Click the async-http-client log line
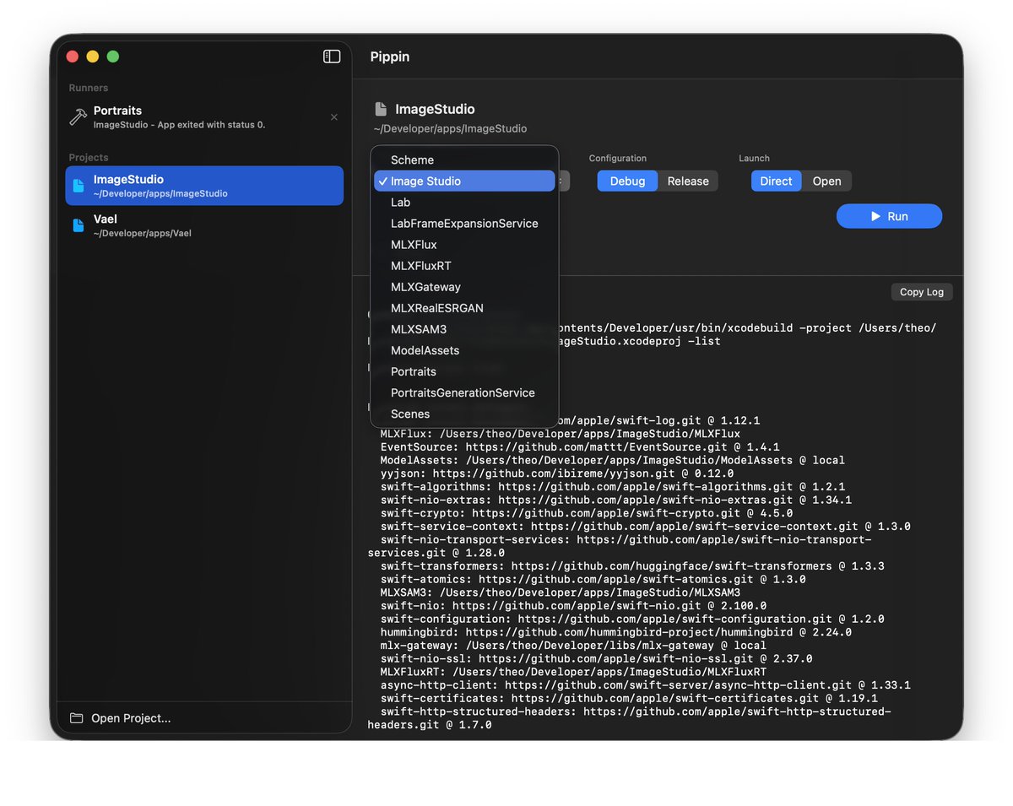Image resolution: width=1013 pixels, height=806 pixels. pos(646,685)
